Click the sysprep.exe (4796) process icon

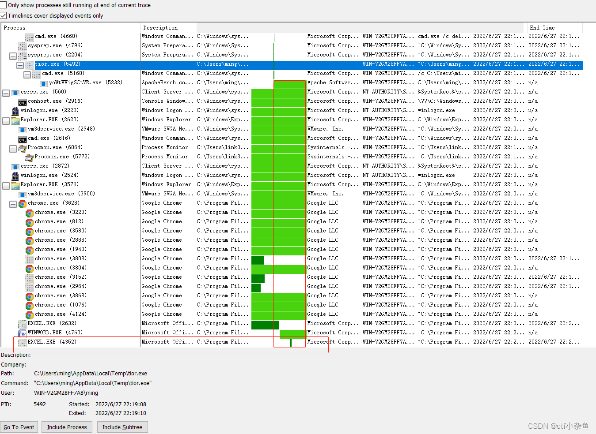tap(22, 46)
